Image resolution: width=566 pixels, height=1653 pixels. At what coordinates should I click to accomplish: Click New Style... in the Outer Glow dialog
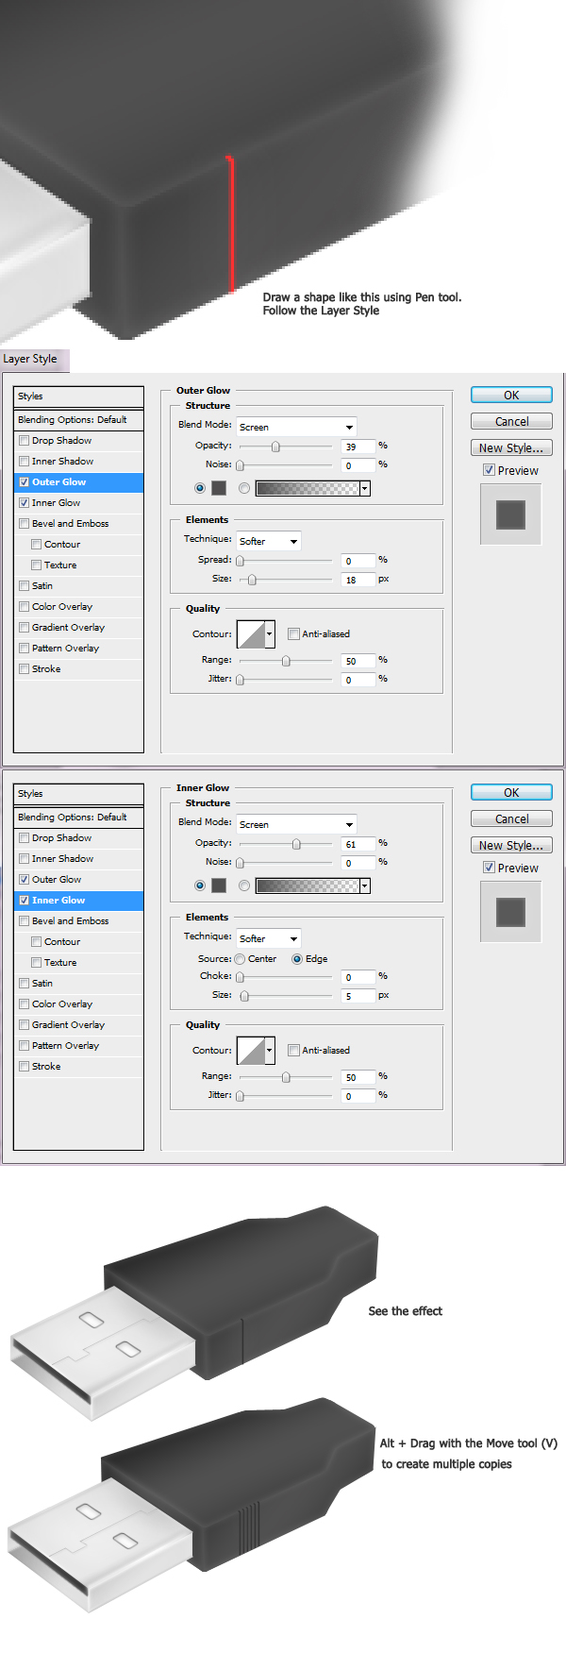click(x=511, y=448)
